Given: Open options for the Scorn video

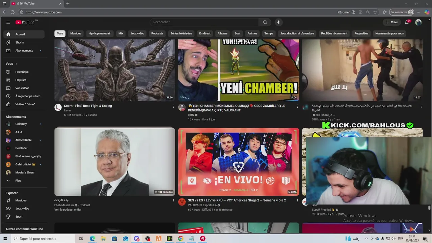Looking at the screenshot, I should click(x=173, y=106).
